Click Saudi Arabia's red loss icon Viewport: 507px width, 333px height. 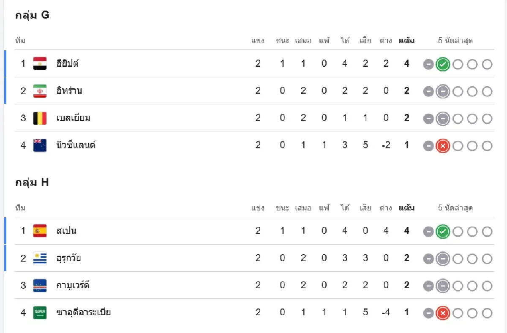pos(443,313)
